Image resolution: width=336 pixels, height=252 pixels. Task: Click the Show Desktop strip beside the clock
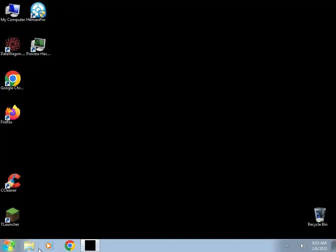coord(334,245)
